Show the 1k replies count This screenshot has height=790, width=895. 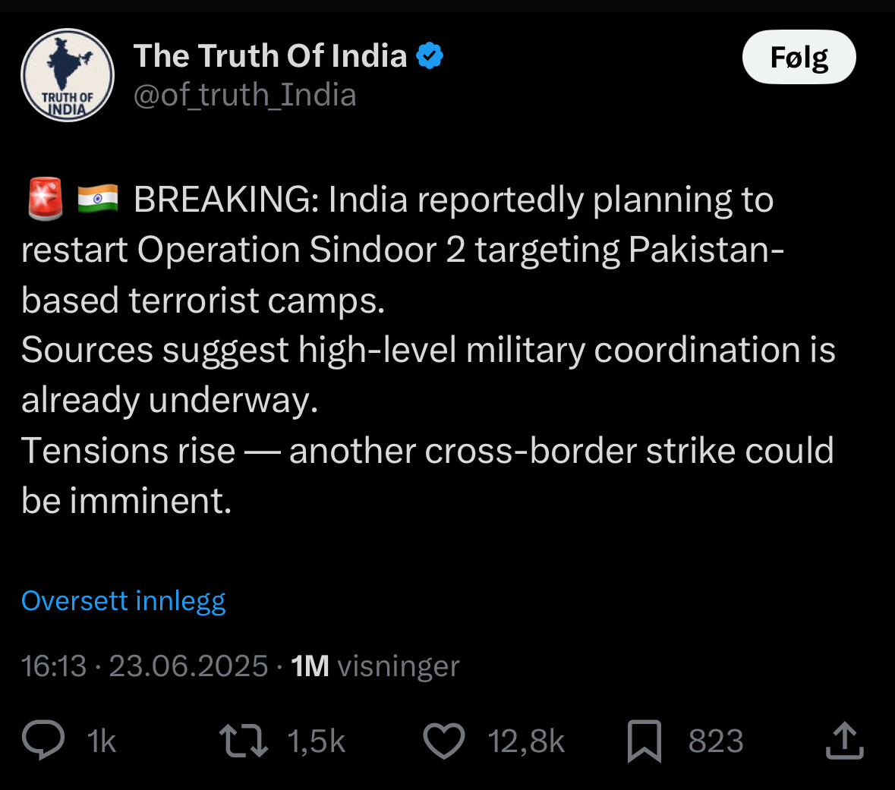point(102,741)
